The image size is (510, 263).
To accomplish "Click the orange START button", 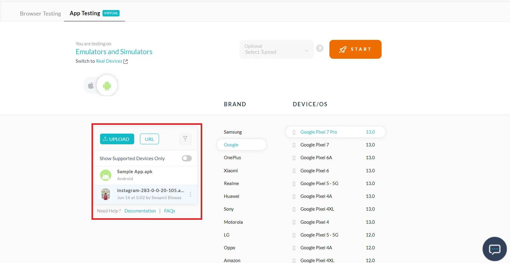I will (x=355, y=49).
